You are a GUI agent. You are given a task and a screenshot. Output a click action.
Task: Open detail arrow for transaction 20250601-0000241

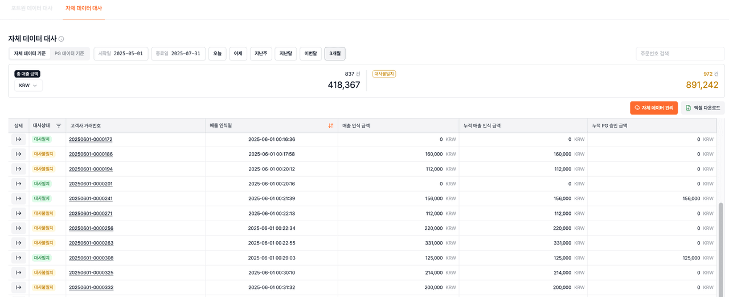coord(18,198)
